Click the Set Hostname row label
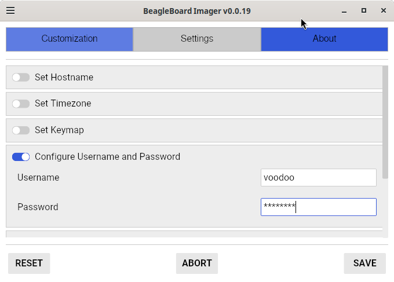 click(x=64, y=77)
